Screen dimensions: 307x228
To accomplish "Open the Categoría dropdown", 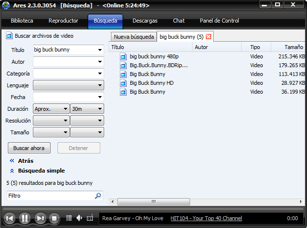I will (x=68, y=74).
